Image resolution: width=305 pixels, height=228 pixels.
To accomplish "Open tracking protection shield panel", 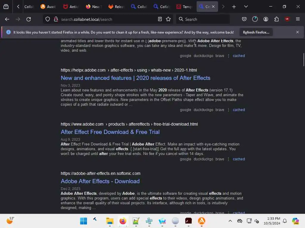I will (48, 19).
